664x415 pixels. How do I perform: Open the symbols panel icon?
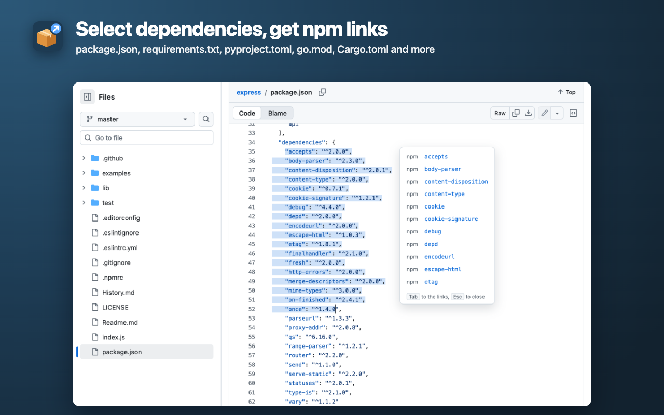pos(573,113)
